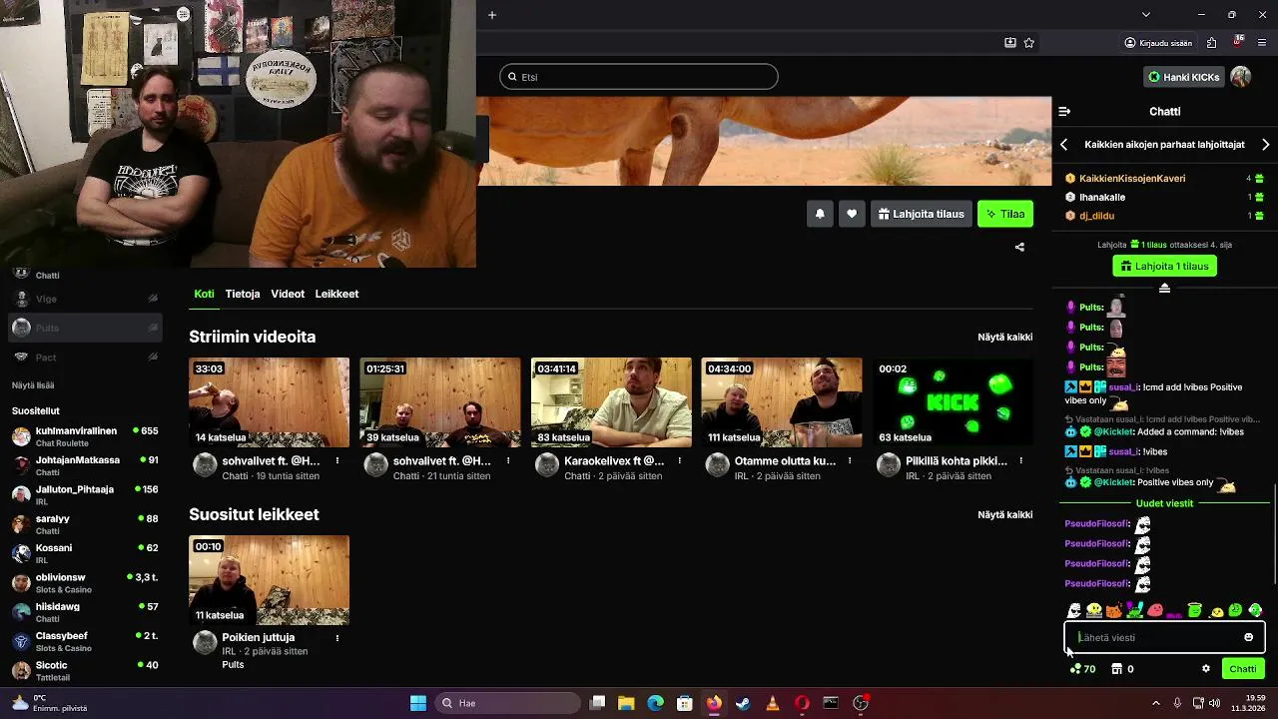Open the 03:41:14 Karaokelivex thumbnail

pyautogui.click(x=611, y=401)
